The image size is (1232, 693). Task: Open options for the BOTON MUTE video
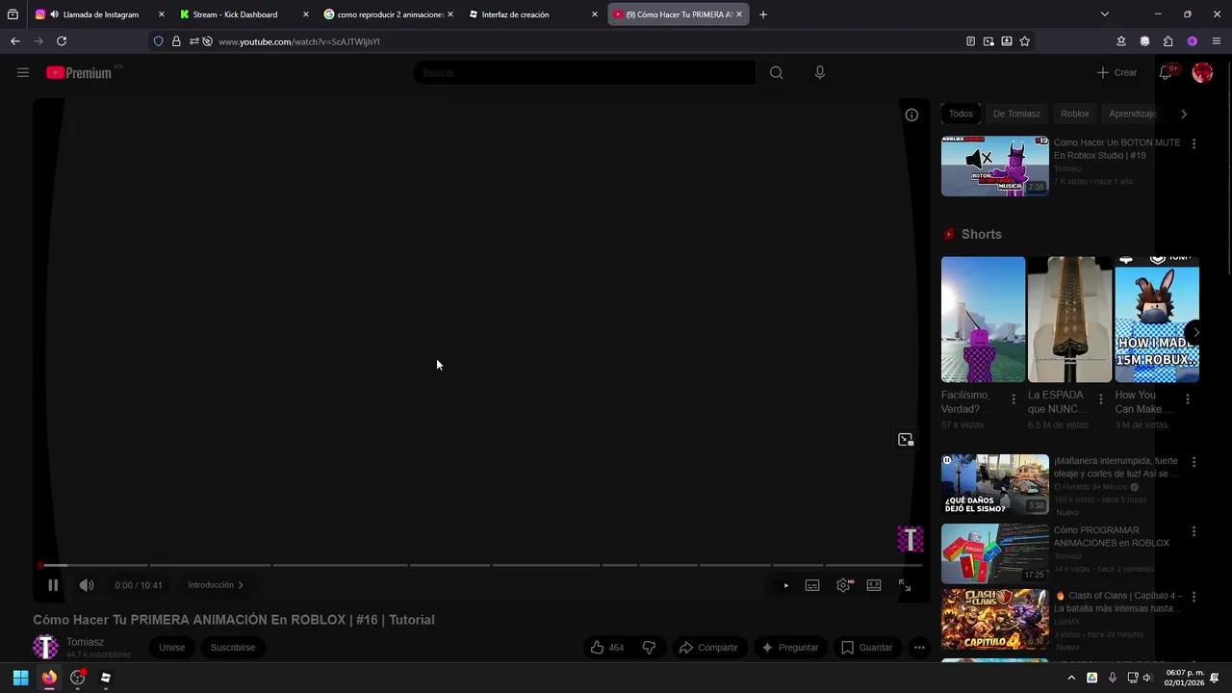[1194, 143]
